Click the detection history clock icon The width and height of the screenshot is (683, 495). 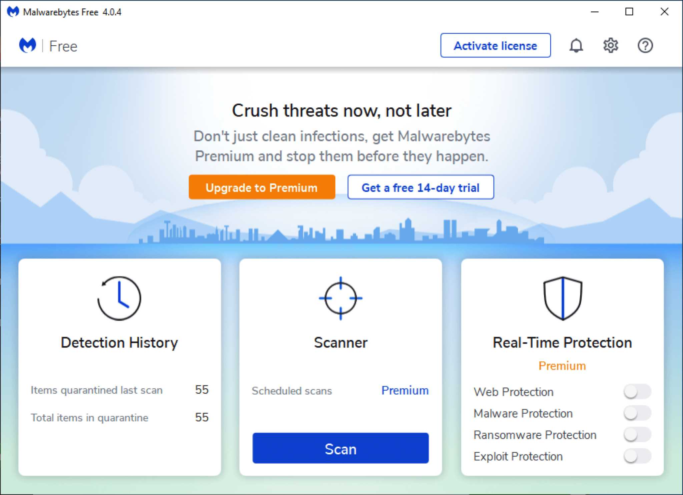pyautogui.click(x=119, y=297)
